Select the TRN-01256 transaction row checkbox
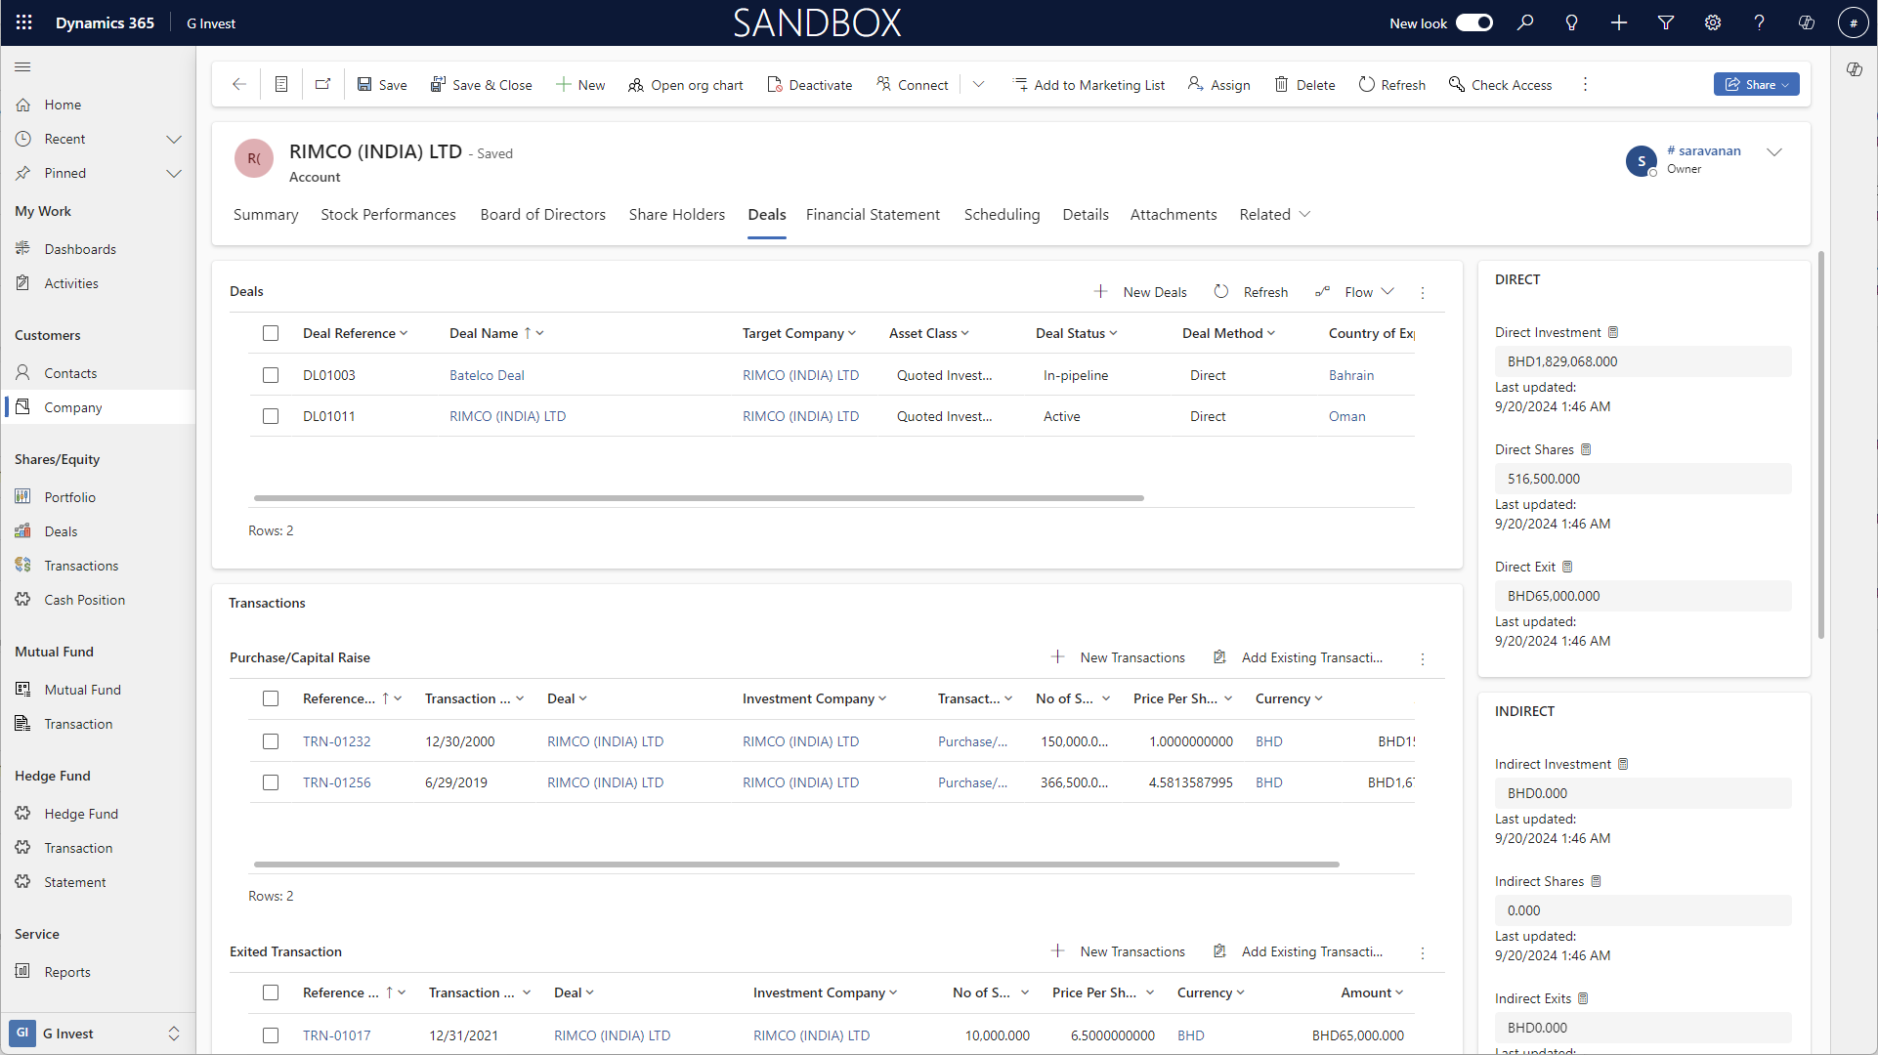This screenshot has width=1878, height=1055. [271, 782]
